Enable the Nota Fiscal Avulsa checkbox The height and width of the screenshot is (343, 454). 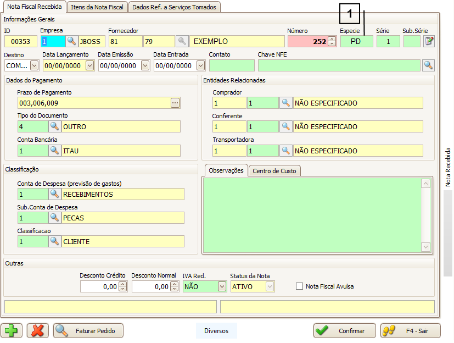click(299, 286)
